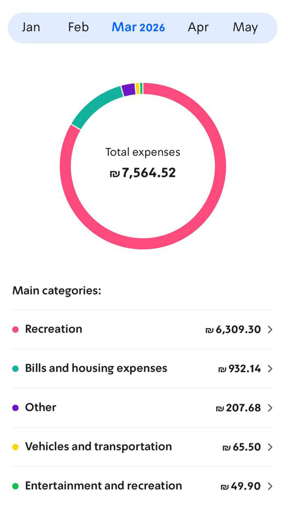The width and height of the screenshot is (288, 511).
Task: Go to the May month tab
Action: coord(245,27)
